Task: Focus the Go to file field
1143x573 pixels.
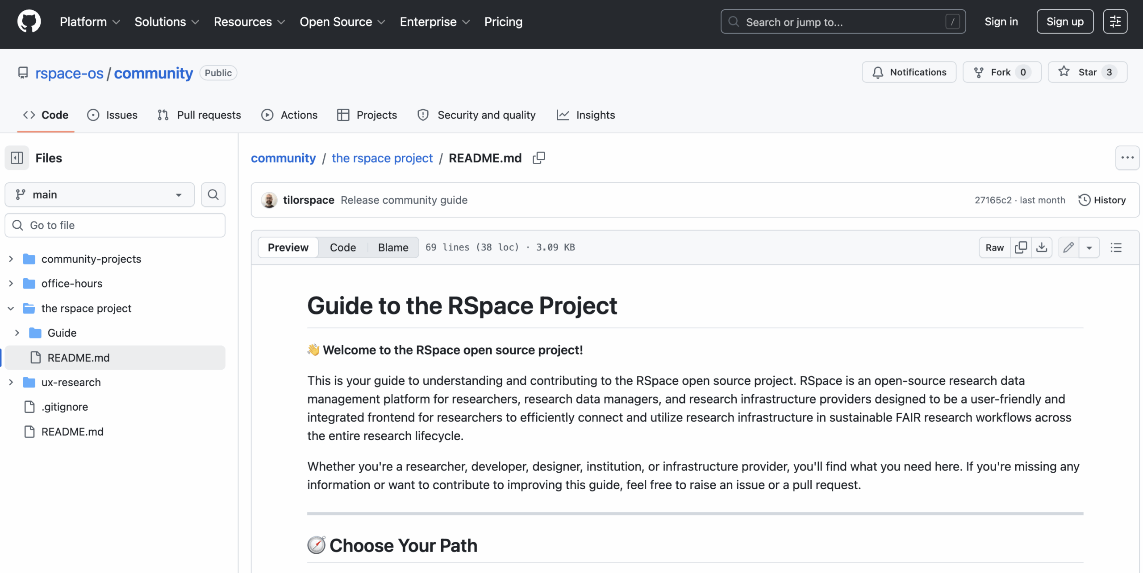Action: coord(115,225)
